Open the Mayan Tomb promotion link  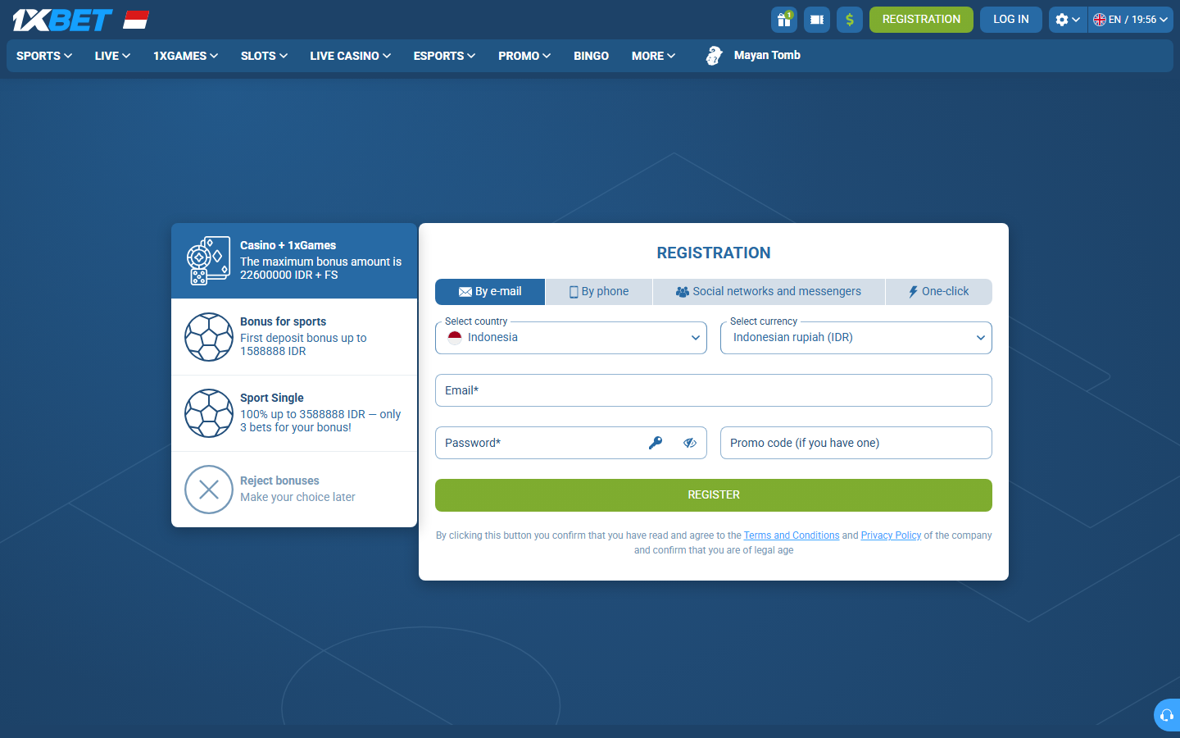[767, 55]
